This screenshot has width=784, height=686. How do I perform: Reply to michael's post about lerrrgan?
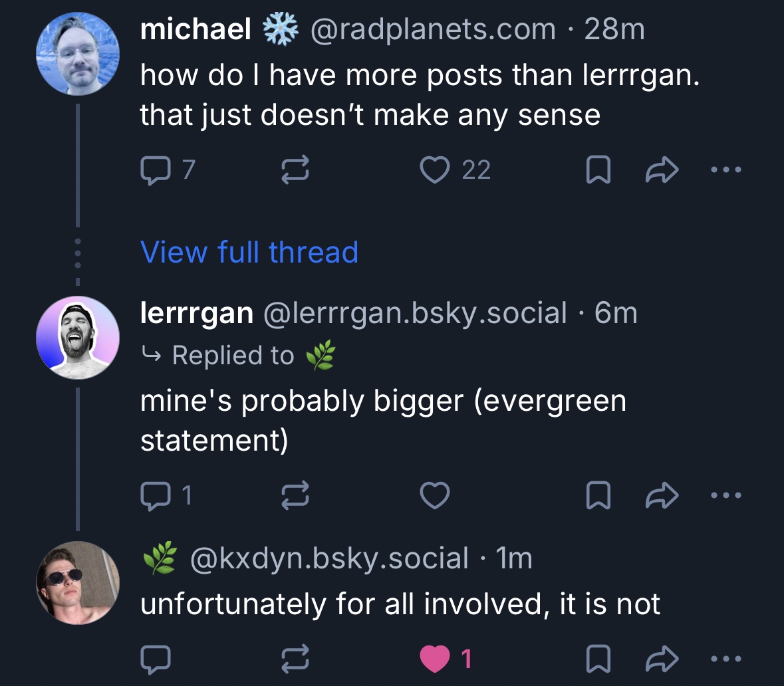pyautogui.click(x=156, y=171)
